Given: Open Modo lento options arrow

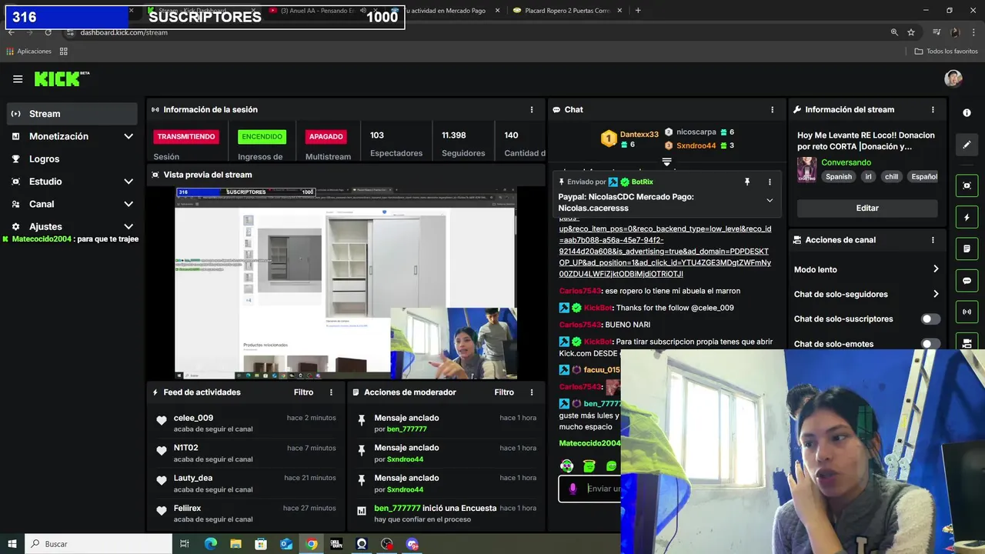Looking at the screenshot, I should [936, 269].
